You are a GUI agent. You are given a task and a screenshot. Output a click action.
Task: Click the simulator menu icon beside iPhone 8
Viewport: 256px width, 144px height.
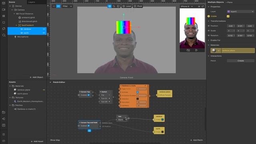pos(199,6)
